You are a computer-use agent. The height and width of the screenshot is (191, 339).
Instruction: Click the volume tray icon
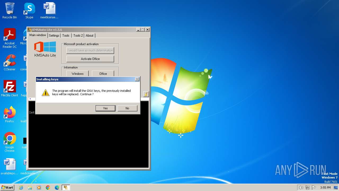[301, 188]
